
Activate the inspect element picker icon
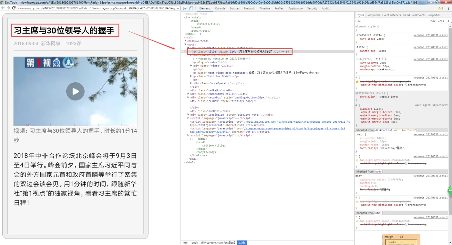coord(185,8)
